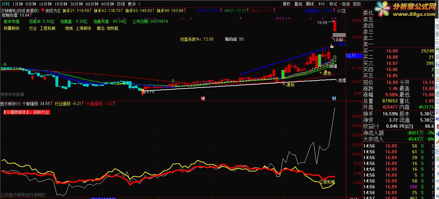Select the 15分钟 period tab
Viewport: 439px width, 199px height.
click(61, 4)
